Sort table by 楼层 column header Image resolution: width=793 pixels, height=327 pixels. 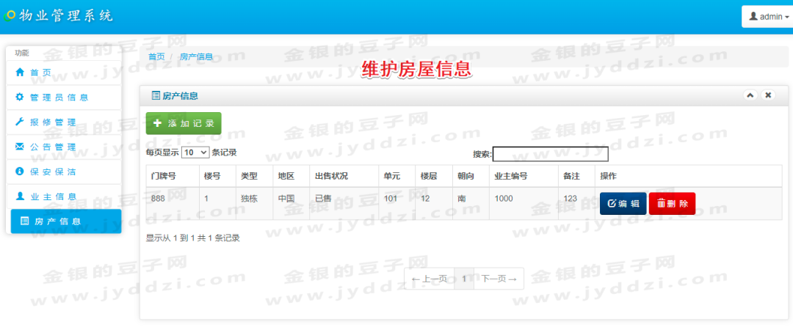(434, 176)
